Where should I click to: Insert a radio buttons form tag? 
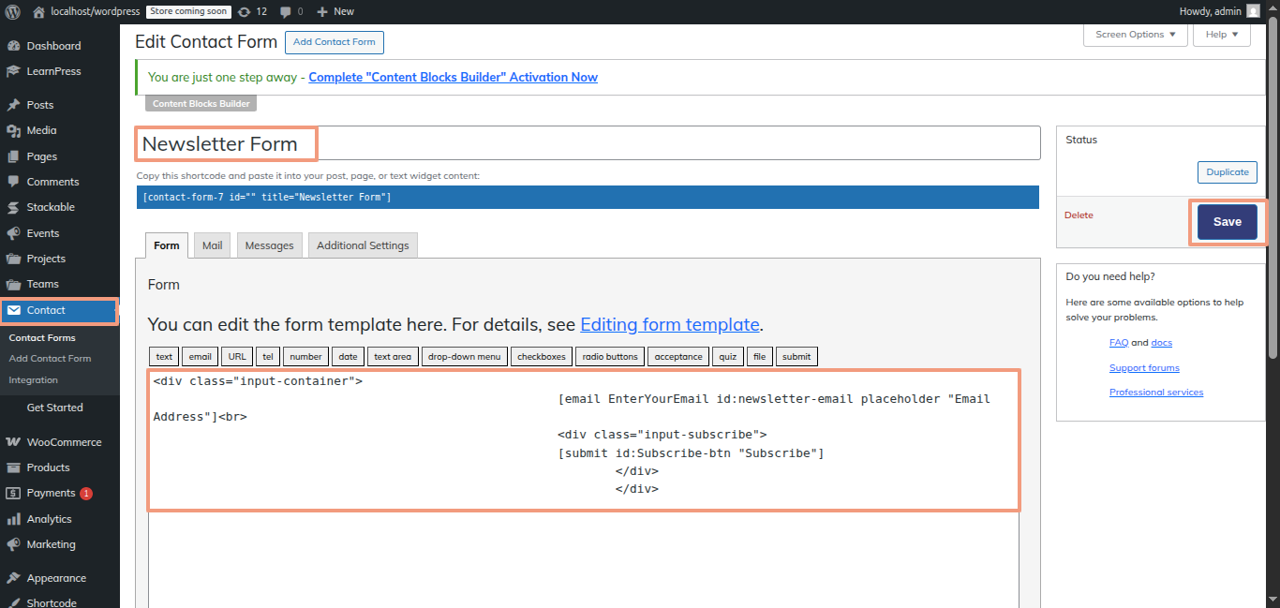[609, 356]
